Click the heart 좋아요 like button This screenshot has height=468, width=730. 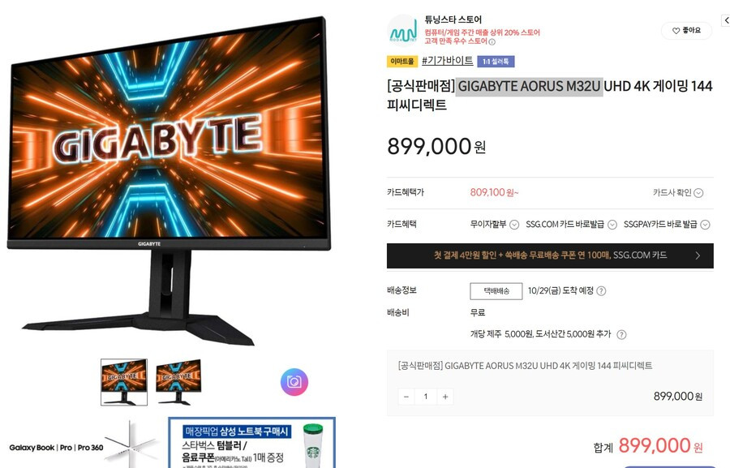coord(687,30)
